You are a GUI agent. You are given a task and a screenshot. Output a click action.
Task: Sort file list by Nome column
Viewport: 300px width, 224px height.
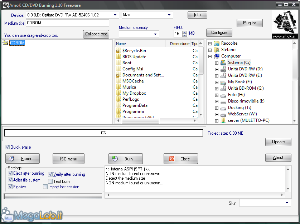coord(141,44)
